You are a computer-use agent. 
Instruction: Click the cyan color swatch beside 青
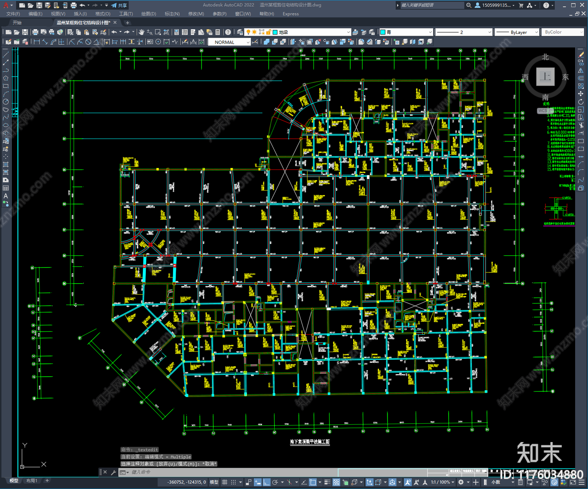pos(383,32)
